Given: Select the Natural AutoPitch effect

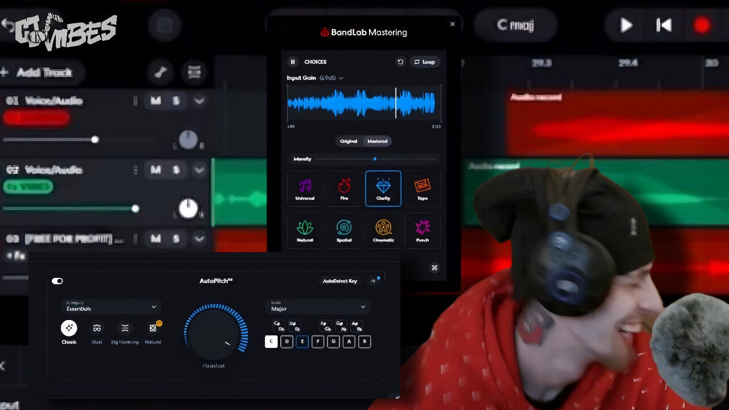Looking at the screenshot, I should pos(153,332).
